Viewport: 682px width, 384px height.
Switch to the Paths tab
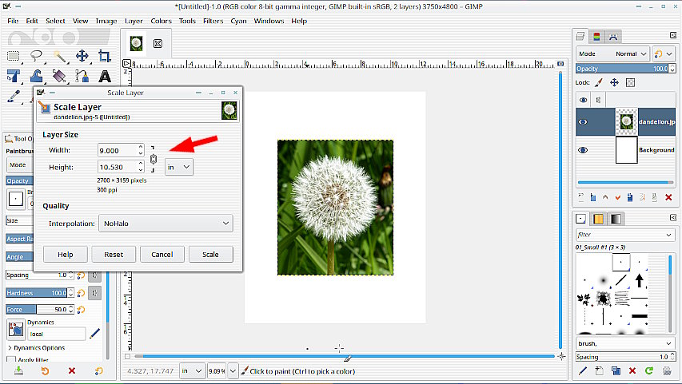[x=613, y=37]
